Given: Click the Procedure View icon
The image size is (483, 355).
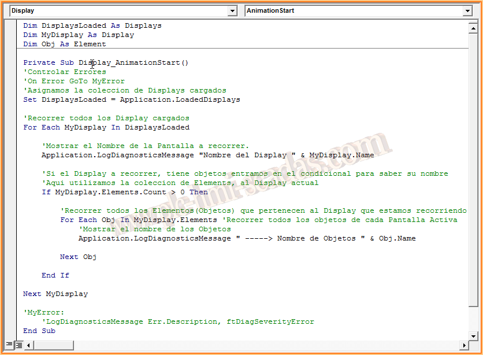Looking at the screenshot, I should click(x=9, y=345).
